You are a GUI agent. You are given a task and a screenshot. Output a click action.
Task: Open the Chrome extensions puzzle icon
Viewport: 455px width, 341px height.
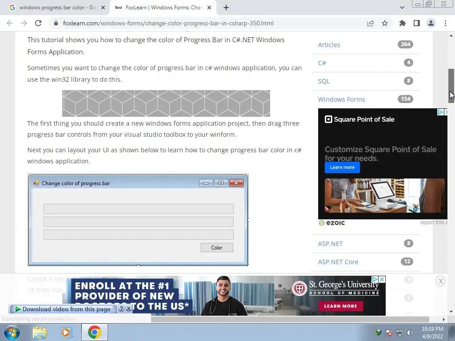403,23
